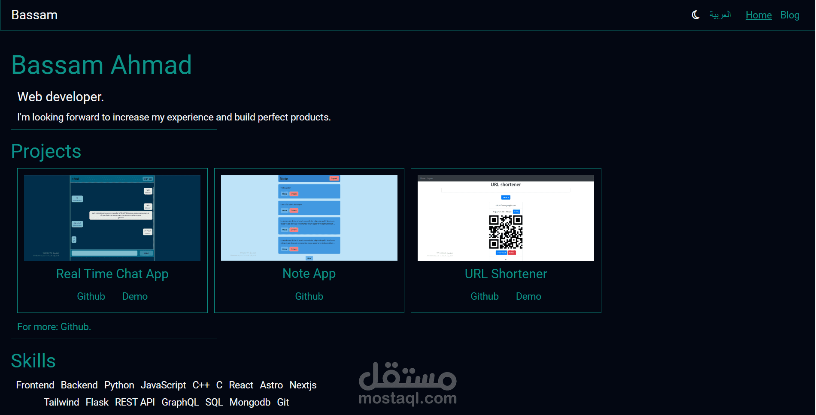Open Github link for URL Shortener
The width and height of the screenshot is (816, 415).
click(x=485, y=296)
